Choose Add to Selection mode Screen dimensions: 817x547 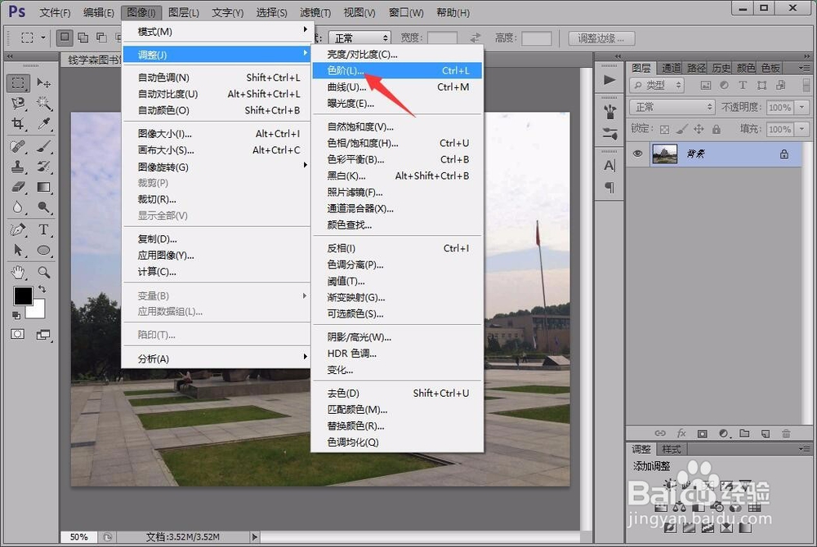83,38
